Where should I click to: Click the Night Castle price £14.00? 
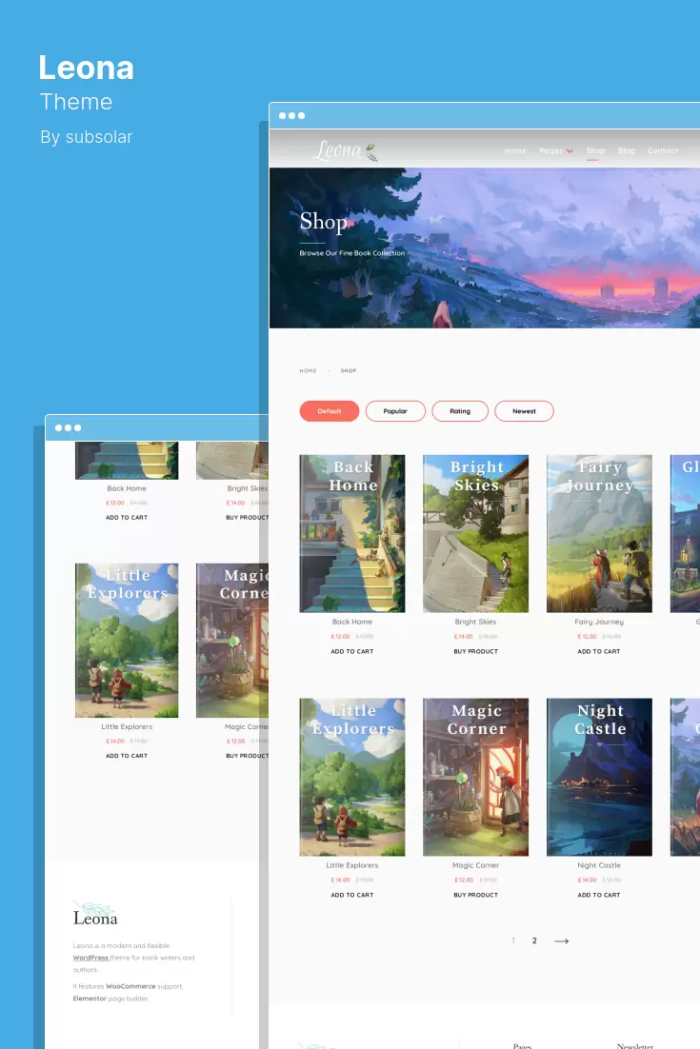(x=587, y=880)
